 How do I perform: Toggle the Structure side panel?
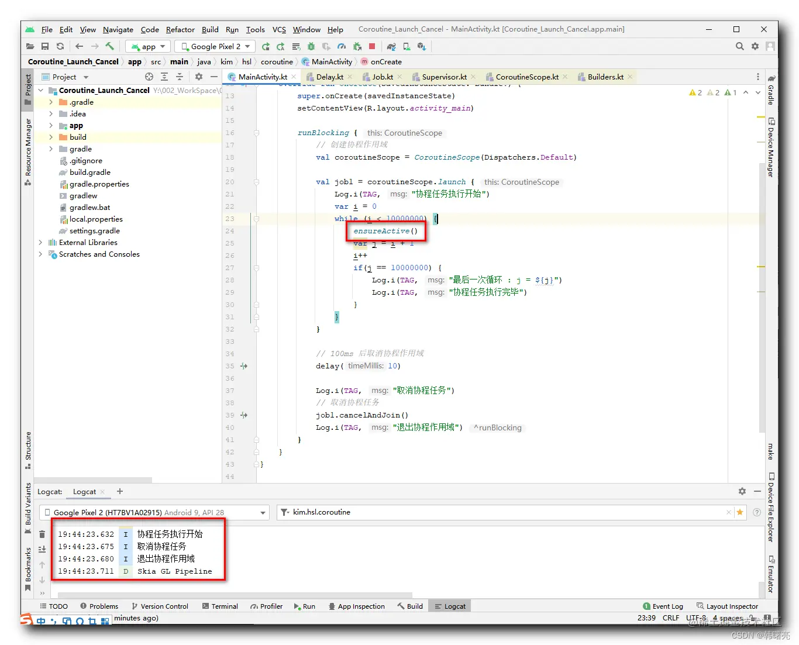pyautogui.click(x=28, y=450)
